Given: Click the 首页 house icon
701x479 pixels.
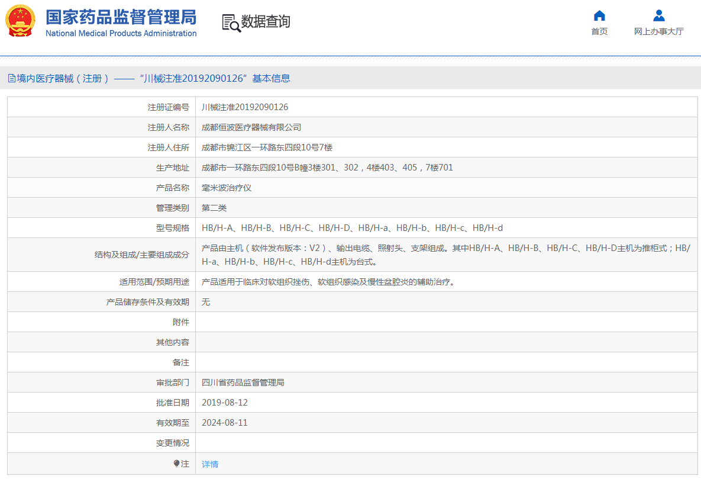Looking at the screenshot, I should coord(599,15).
